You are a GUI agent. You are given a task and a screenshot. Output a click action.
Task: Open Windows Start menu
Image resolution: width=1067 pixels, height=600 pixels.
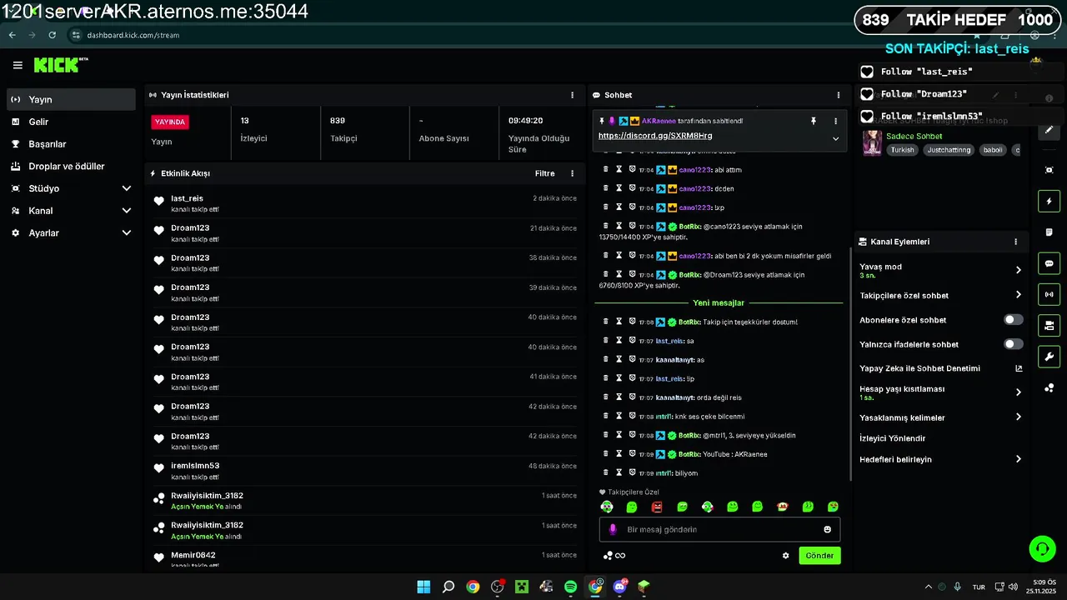(423, 587)
